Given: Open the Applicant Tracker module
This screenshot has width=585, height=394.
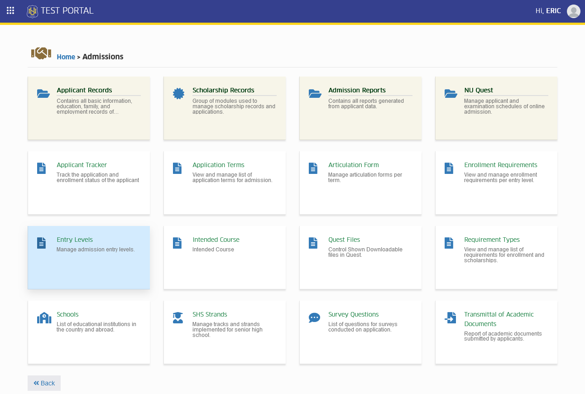Looking at the screenshot, I should tap(89, 183).
